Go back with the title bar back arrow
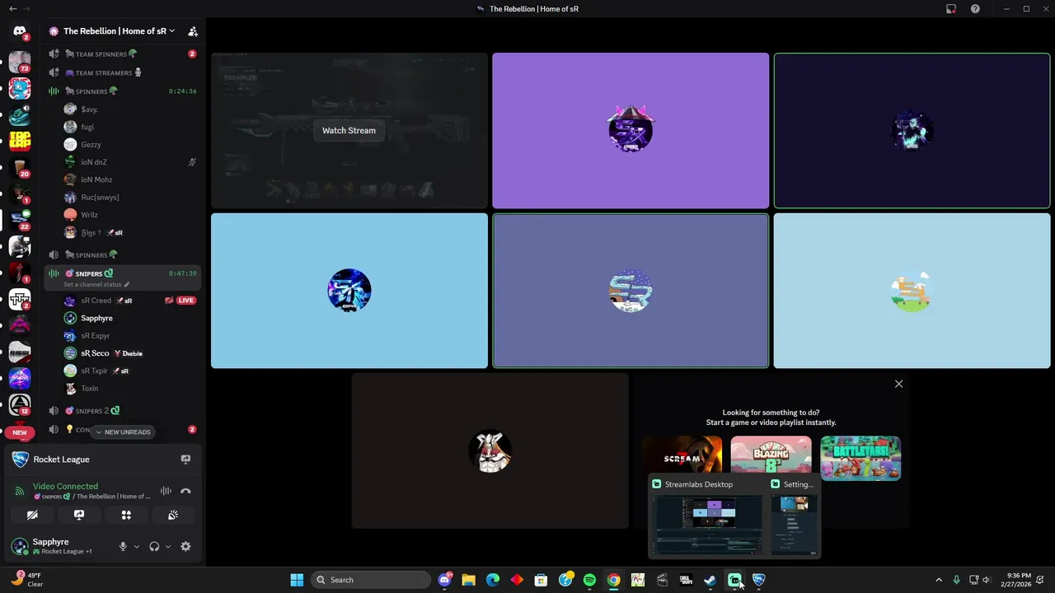1055x593 pixels. click(12, 9)
